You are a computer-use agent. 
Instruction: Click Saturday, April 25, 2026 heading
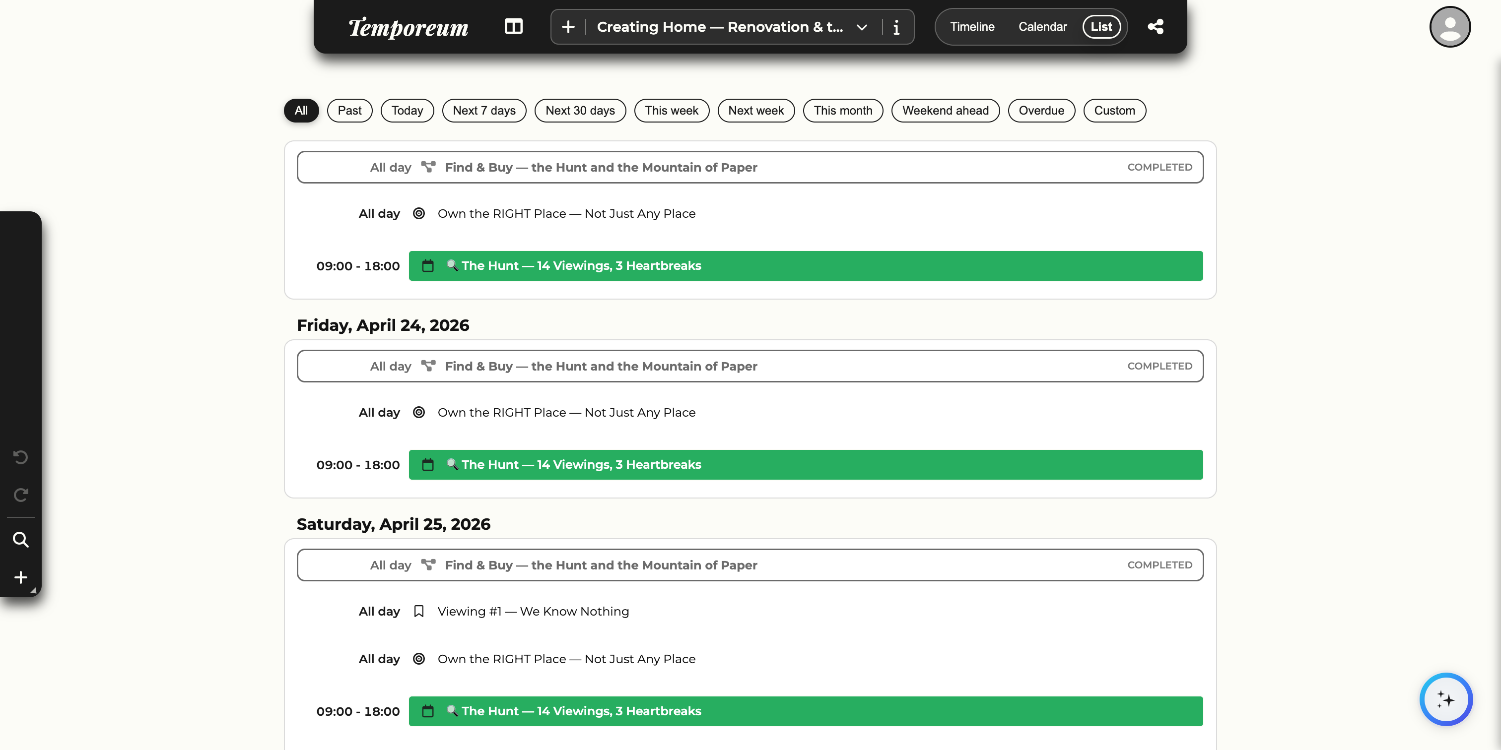(x=393, y=524)
